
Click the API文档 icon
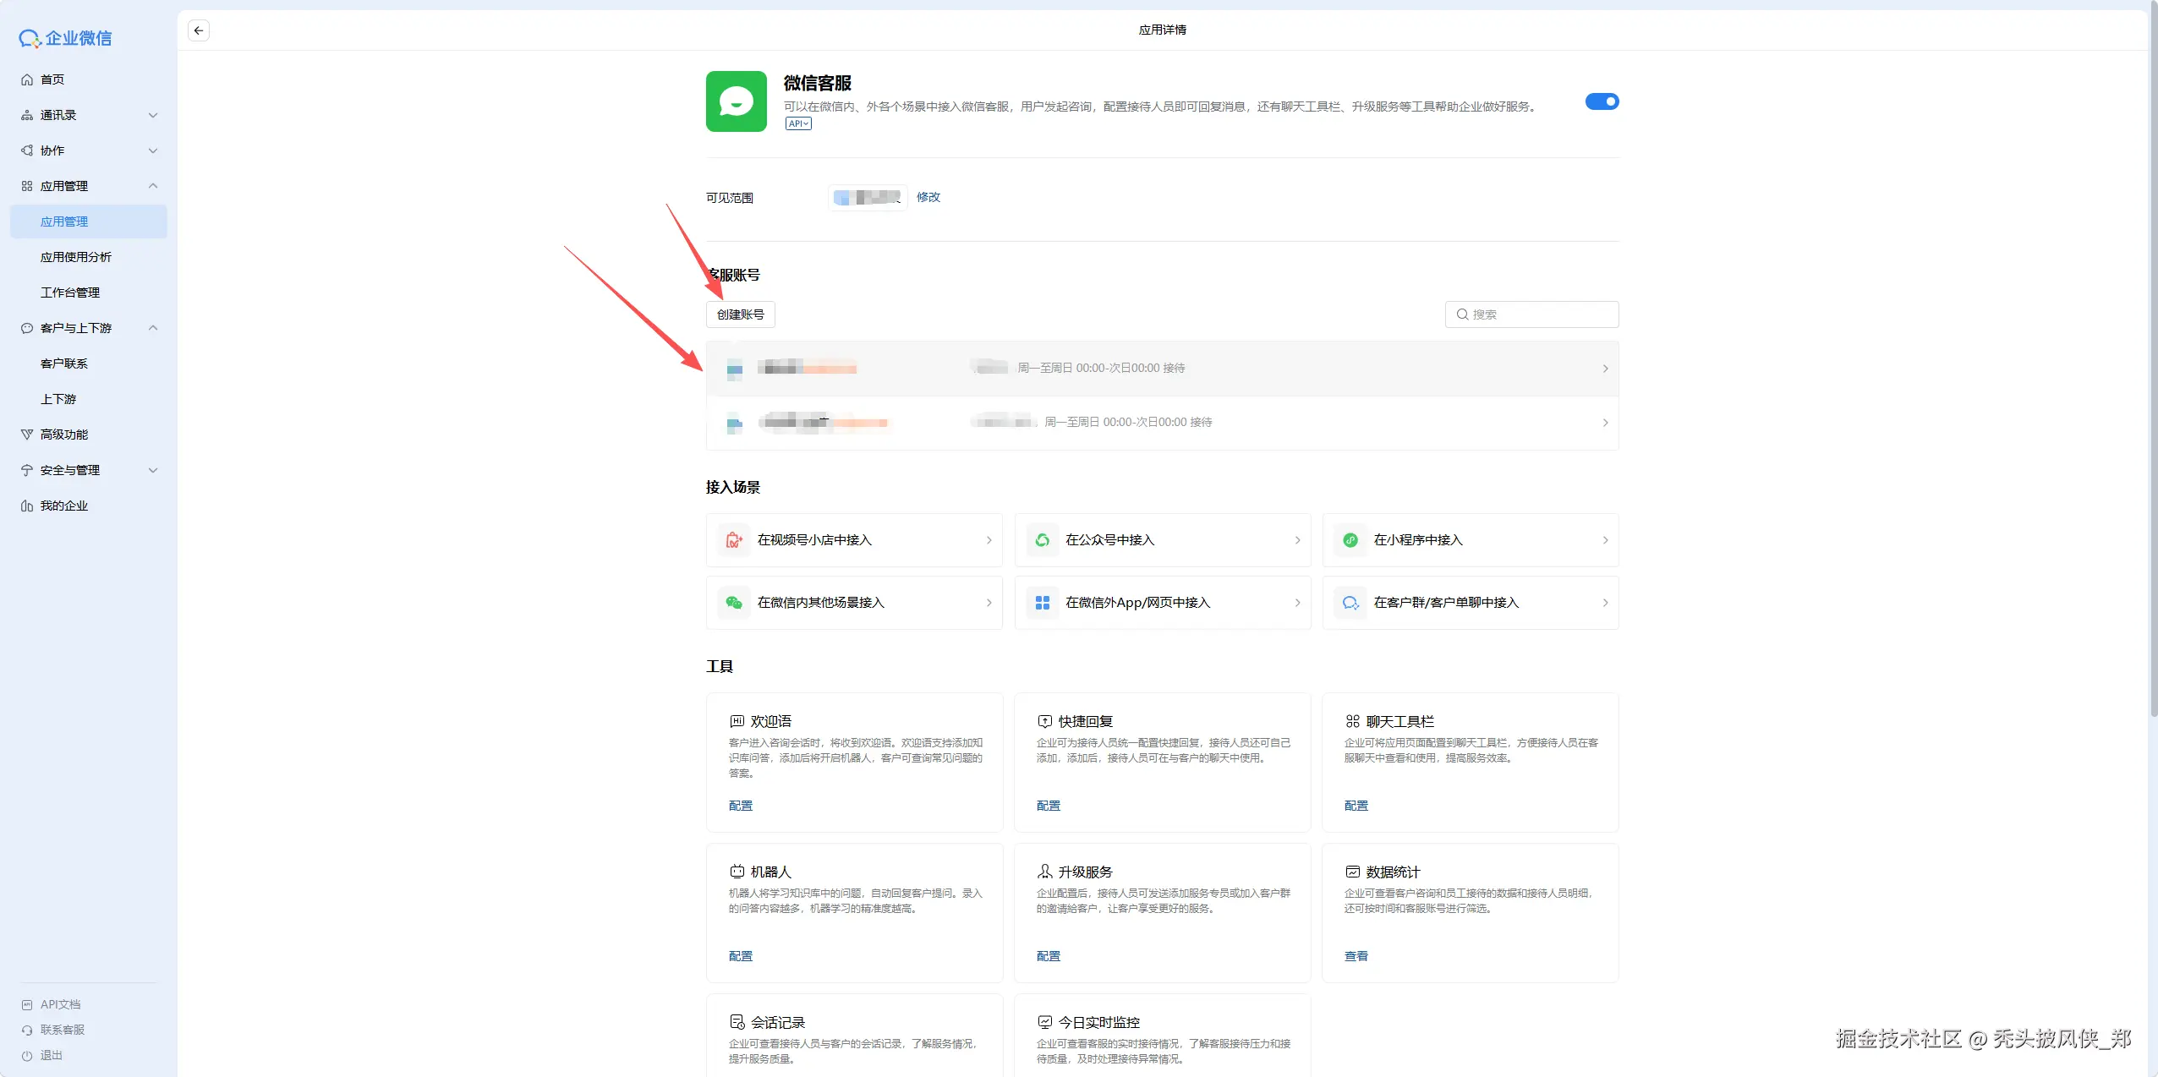(27, 1005)
